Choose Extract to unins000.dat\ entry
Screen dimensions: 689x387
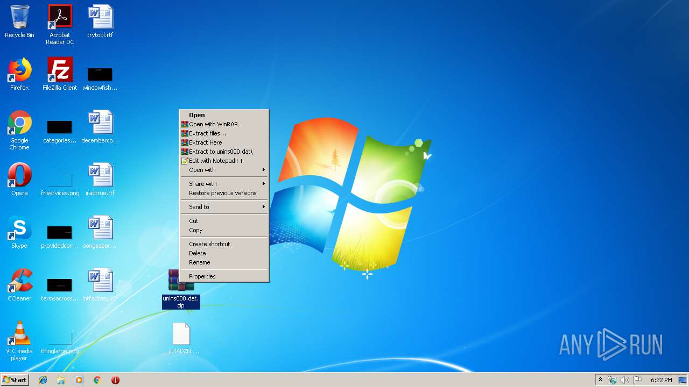click(x=224, y=152)
